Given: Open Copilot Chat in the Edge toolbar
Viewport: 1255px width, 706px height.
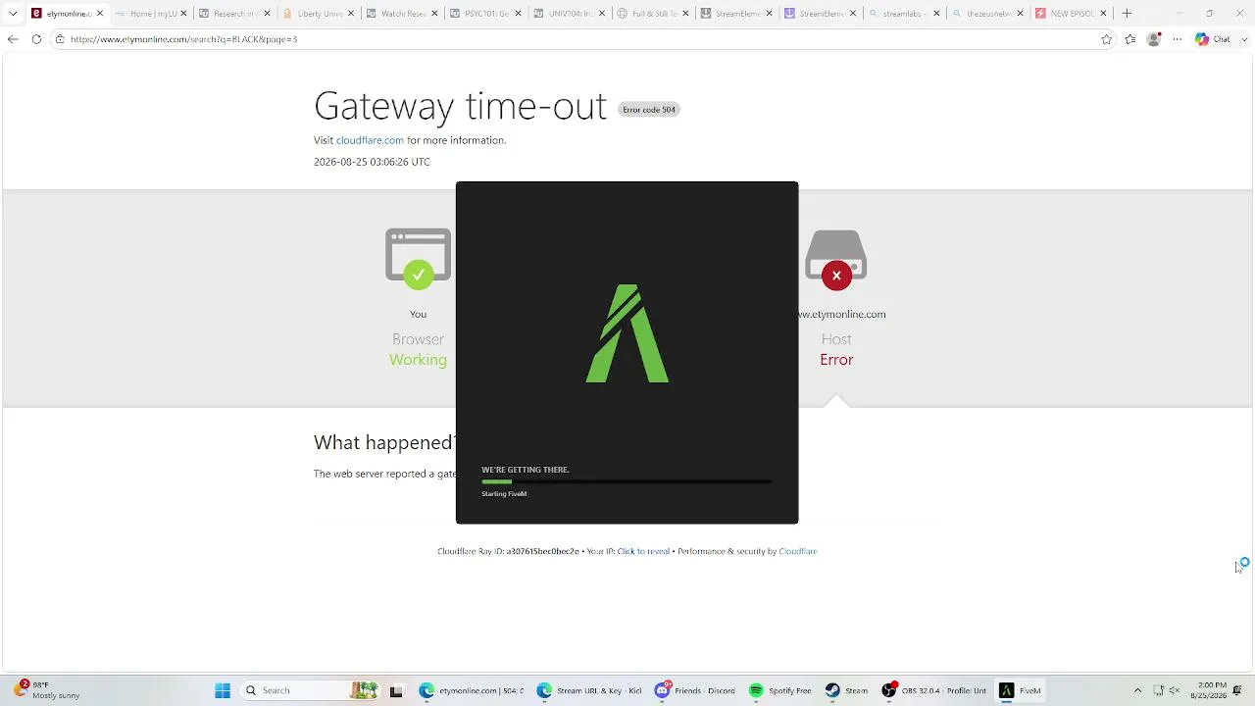Looking at the screenshot, I should pos(1213,39).
